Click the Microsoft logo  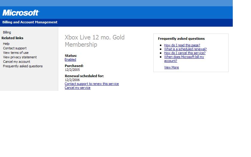(21, 13)
